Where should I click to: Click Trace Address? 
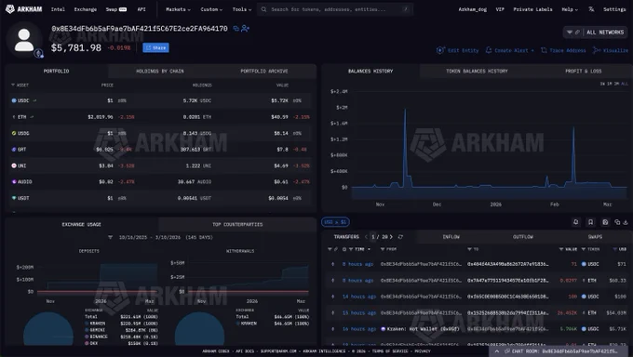(x=563, y=50)
